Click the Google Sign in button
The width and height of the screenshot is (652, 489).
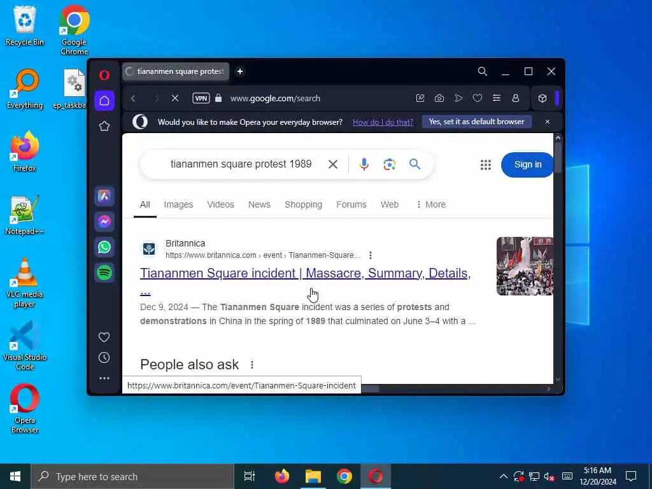(x=527, y=165)
